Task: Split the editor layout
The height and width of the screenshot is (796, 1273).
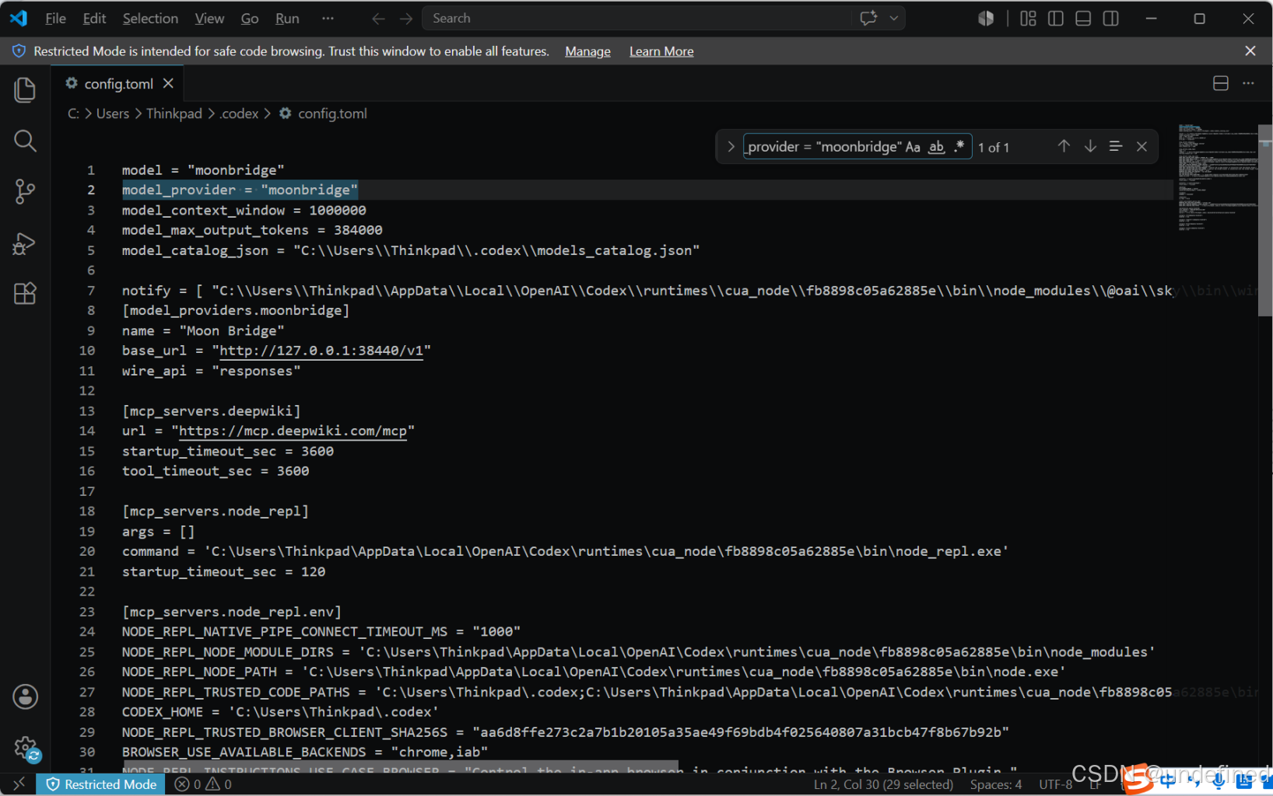Action: [1221, 83]
